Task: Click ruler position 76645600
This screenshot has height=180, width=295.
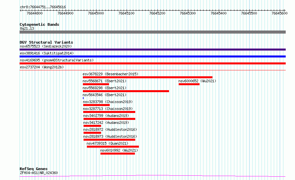Action: [279, 13]
